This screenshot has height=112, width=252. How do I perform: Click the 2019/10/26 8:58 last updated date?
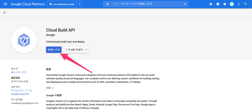click(x=20, y=82)
